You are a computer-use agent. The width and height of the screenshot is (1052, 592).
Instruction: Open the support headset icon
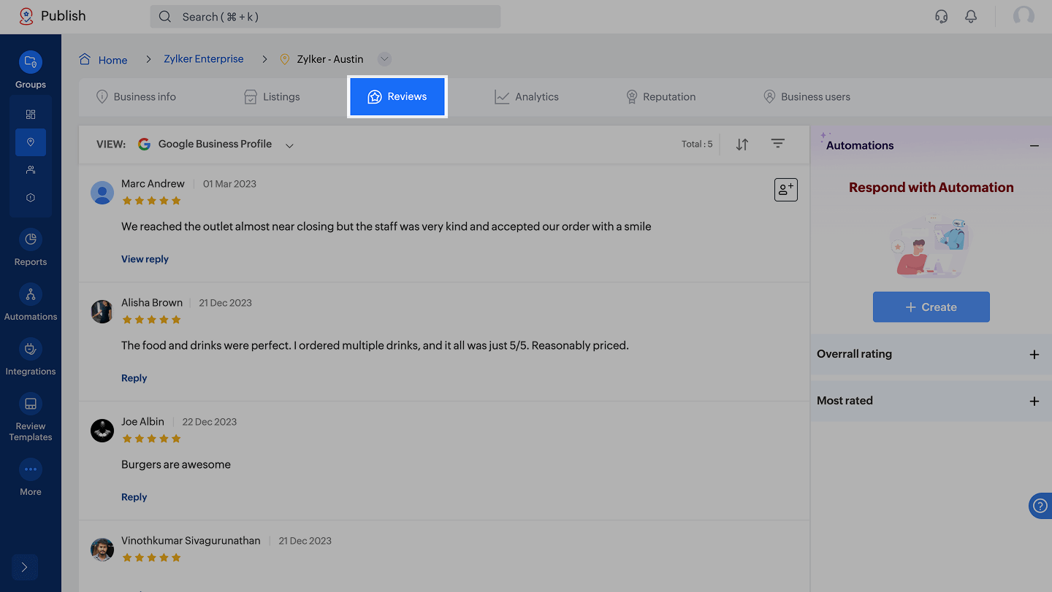click(x=942, y=17)
